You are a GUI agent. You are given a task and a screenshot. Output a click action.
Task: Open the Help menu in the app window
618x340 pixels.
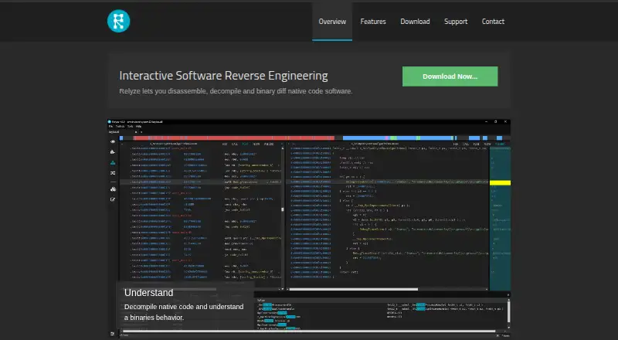tap(139, 127)
